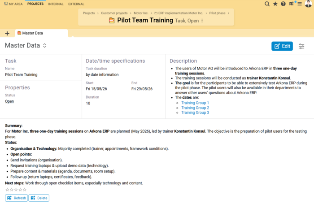Open Training Group 3 link
The height and width of the screenshot is (204, 314).
point(195,113)
